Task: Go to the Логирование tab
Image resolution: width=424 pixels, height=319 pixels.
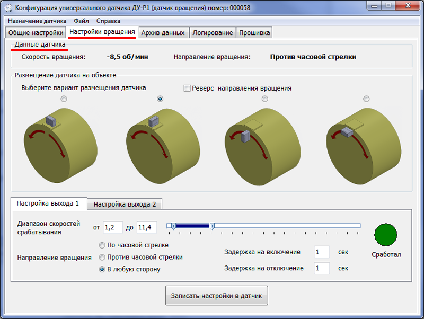Action: [213, 33]
